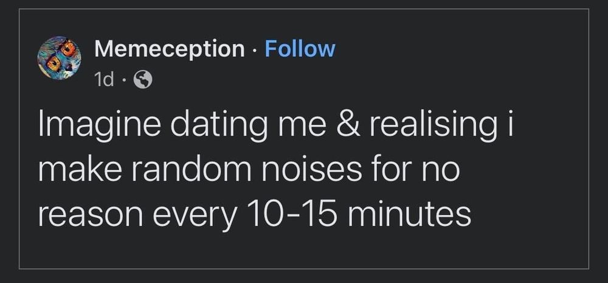The height and width of the screenshot is (283, 608).
Task: Follow the Memeception page
Action: tap(300, 49)
